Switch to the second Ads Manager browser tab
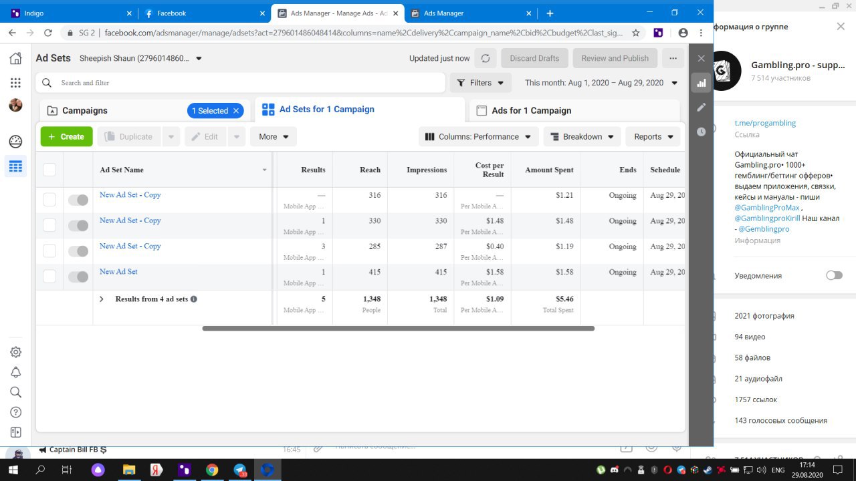The width and height of the screenshot is (856, 481). coord(471,13)
